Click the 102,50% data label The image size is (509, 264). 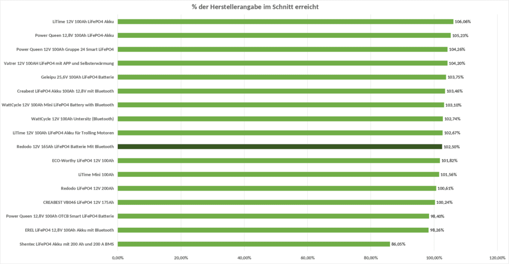coord(451,147)
